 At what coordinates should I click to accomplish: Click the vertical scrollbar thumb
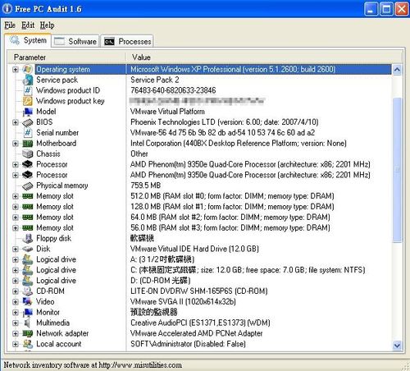point(397,170)
